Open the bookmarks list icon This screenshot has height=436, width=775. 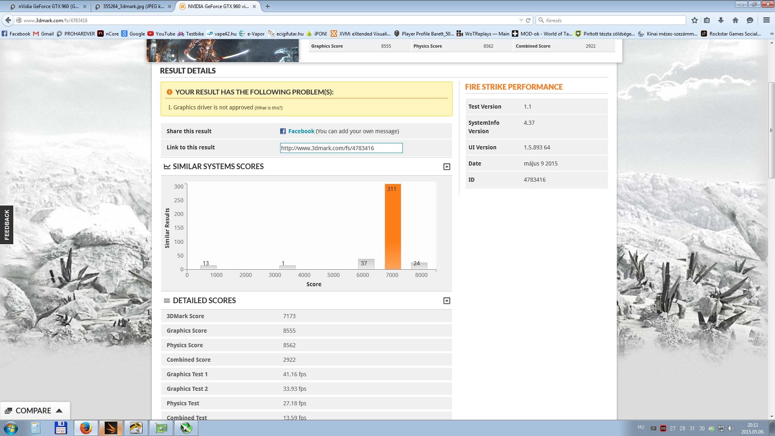pos(707,20)
